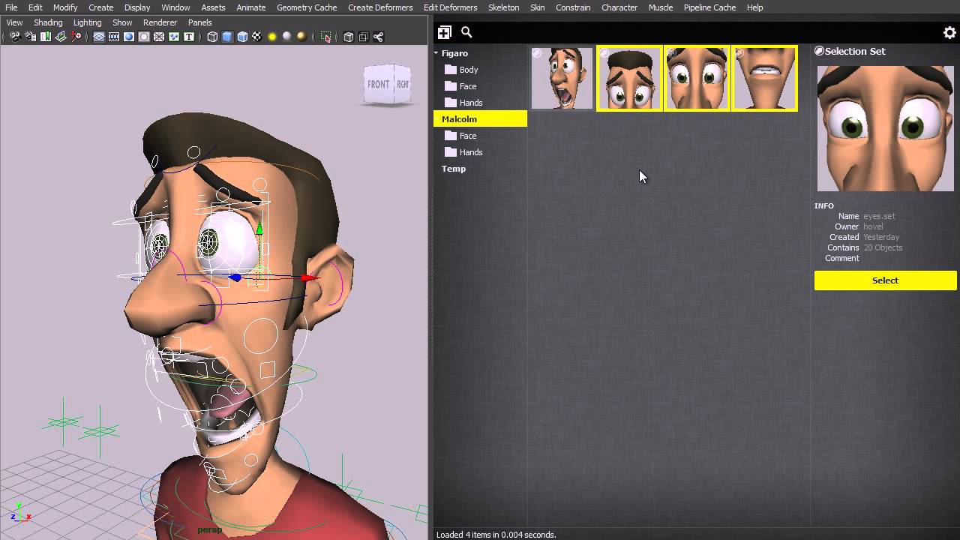This screenshot has height=540, width=960.
Task: Switch viewport to Wireframe shading
Action: [x=212, y=36]
